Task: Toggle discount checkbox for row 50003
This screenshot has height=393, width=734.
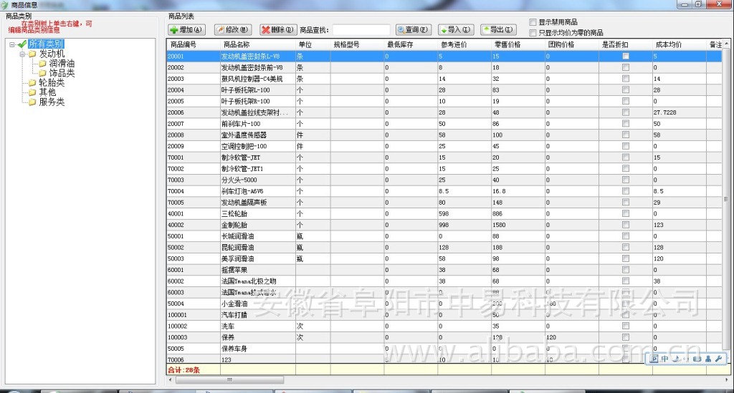Action: (x=625, y=258)
